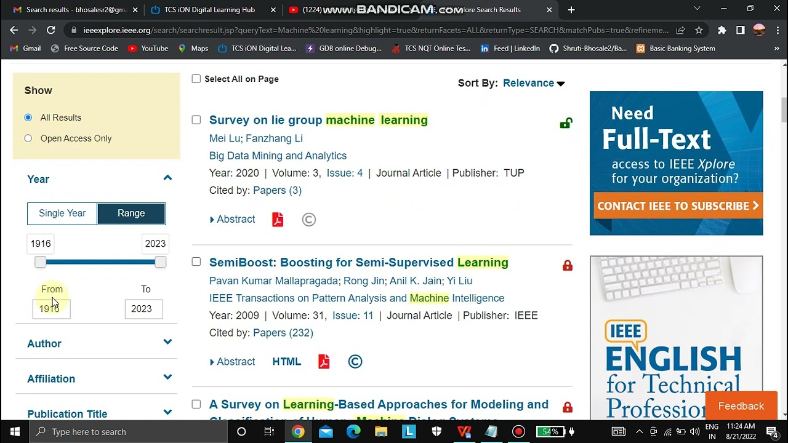Open Basic Banking System bookmark
Screen dimensions: 788x443
pyautogui.click(x=675, y=49)
